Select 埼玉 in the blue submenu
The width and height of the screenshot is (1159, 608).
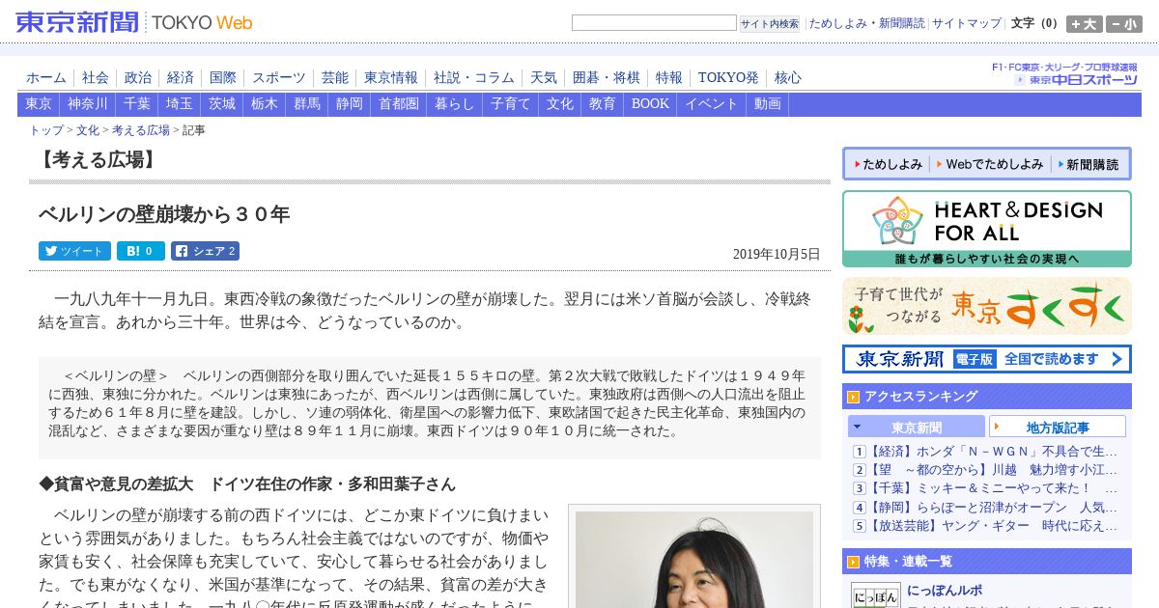click(180, 104)
